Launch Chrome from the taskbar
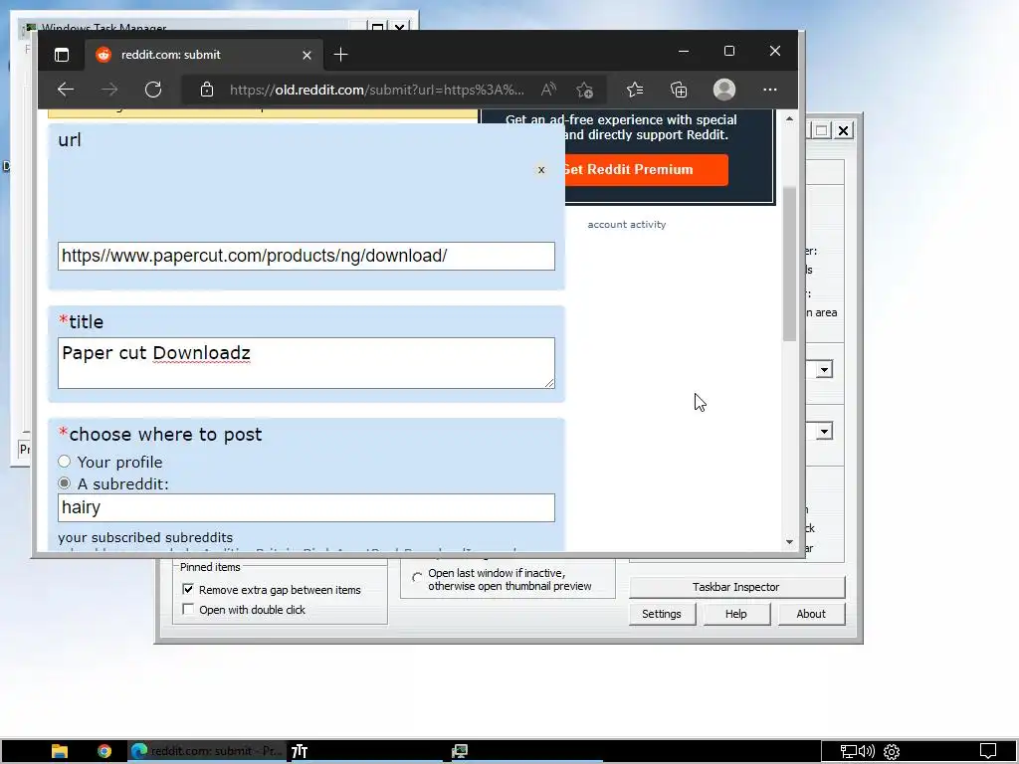Image resolution: width=1019 pixels, height=764 pixels. click(x=103, y=751)
